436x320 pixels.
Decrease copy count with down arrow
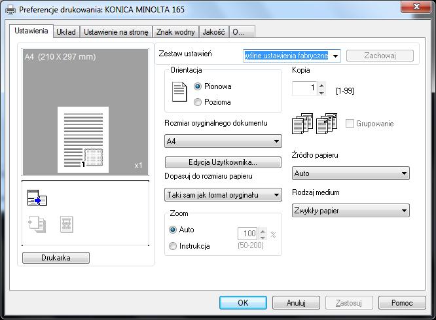pyautogui.click(x=321, y=93)
